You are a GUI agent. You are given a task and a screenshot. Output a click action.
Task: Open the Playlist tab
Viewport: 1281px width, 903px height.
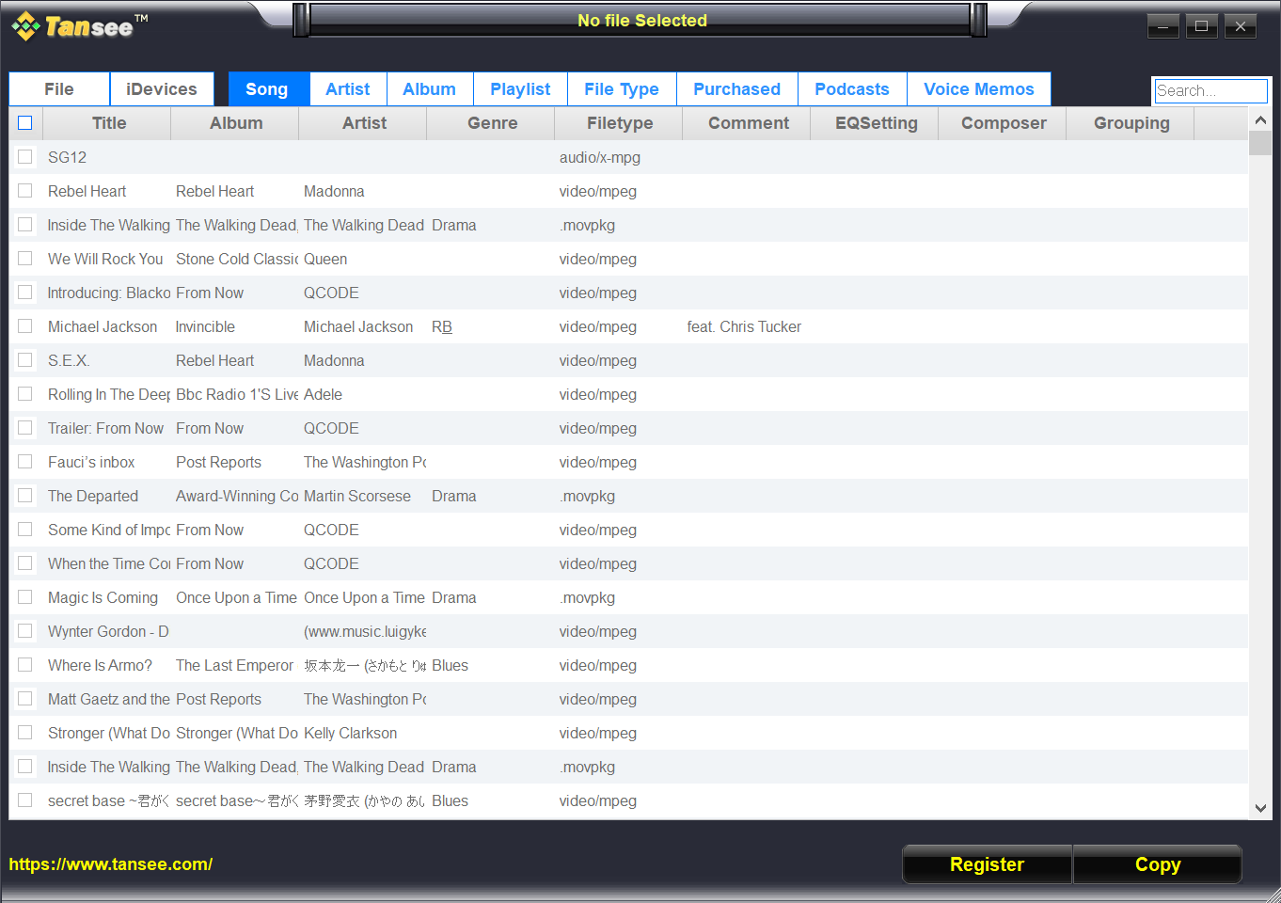click(520, 89)
